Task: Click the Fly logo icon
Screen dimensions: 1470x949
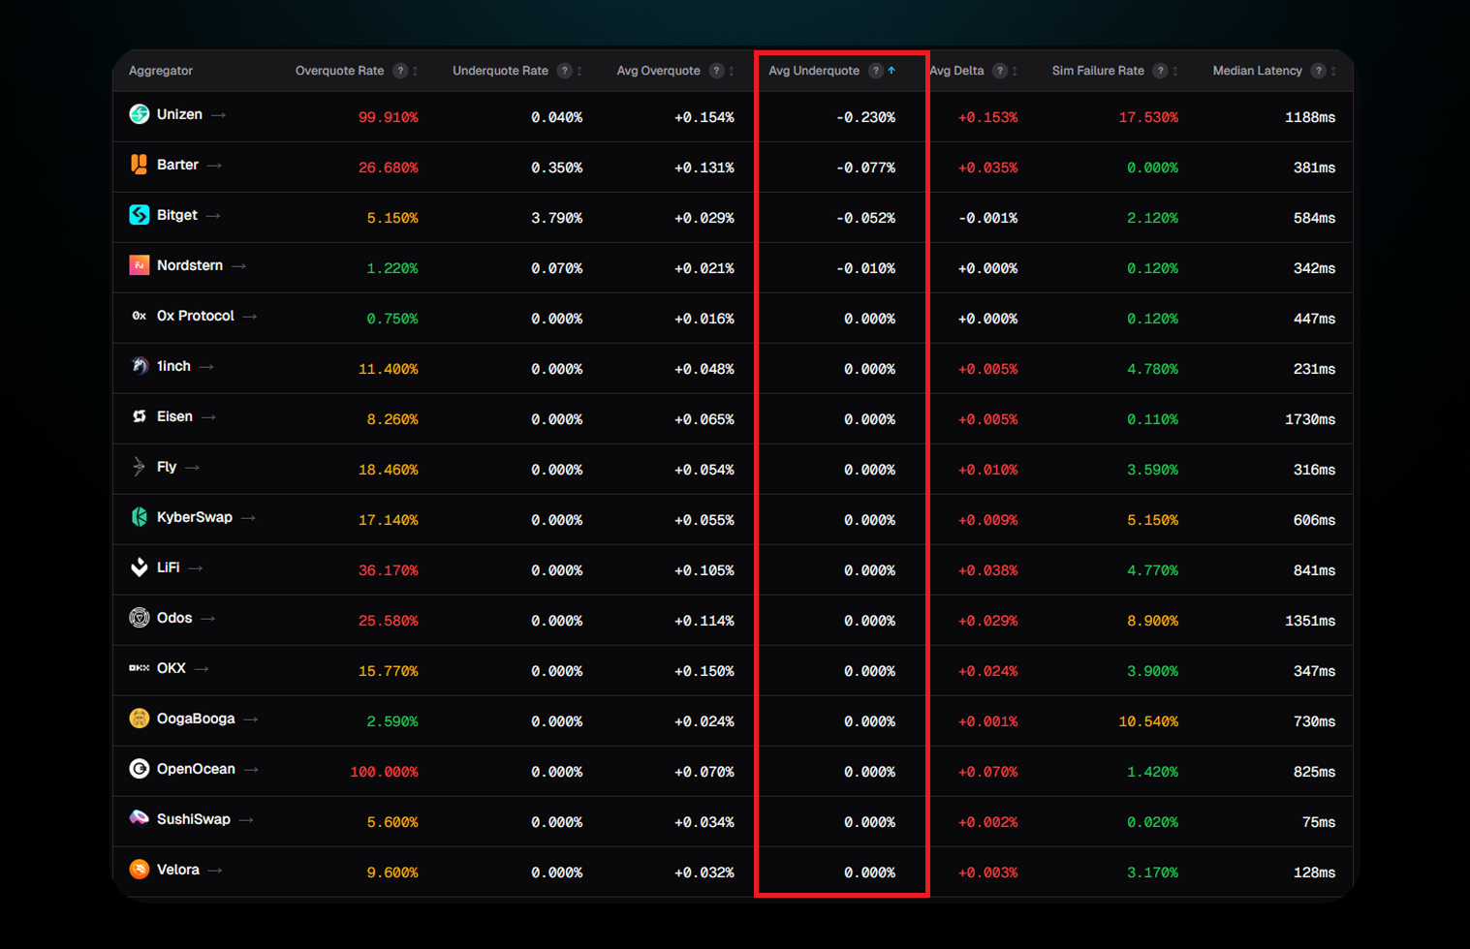Action: point(140,467)
